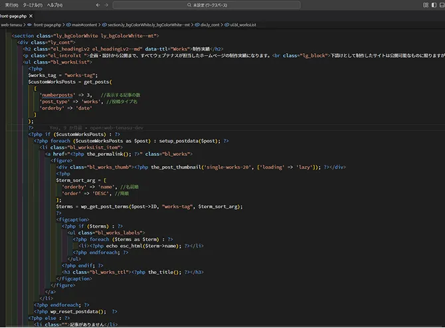Open ul.bl_worksList breadcrumb item
The width and height of the screenshot is (445, 328).
[x=243, y=25]
